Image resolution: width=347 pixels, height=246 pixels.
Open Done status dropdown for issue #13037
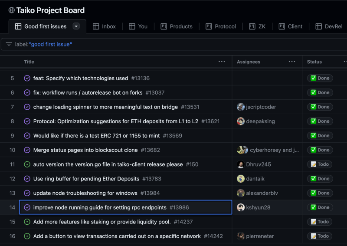pos(320,92)
